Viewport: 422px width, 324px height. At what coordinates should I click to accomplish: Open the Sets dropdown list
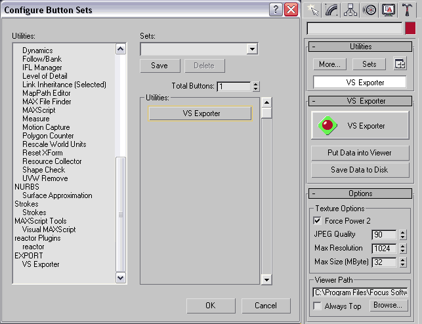[252, 49]
